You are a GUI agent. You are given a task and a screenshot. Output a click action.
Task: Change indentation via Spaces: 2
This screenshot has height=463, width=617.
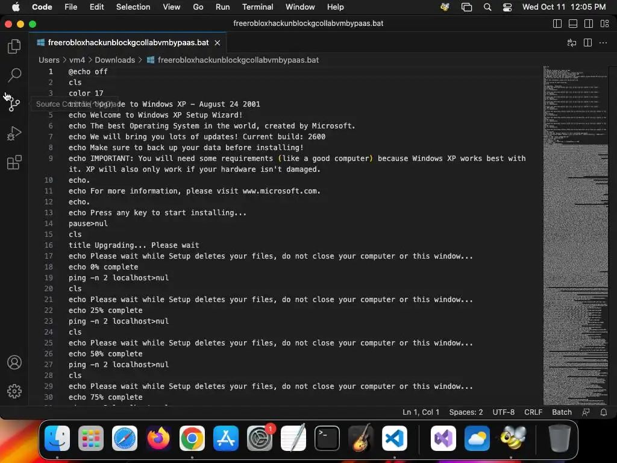(x=466, y=412)
